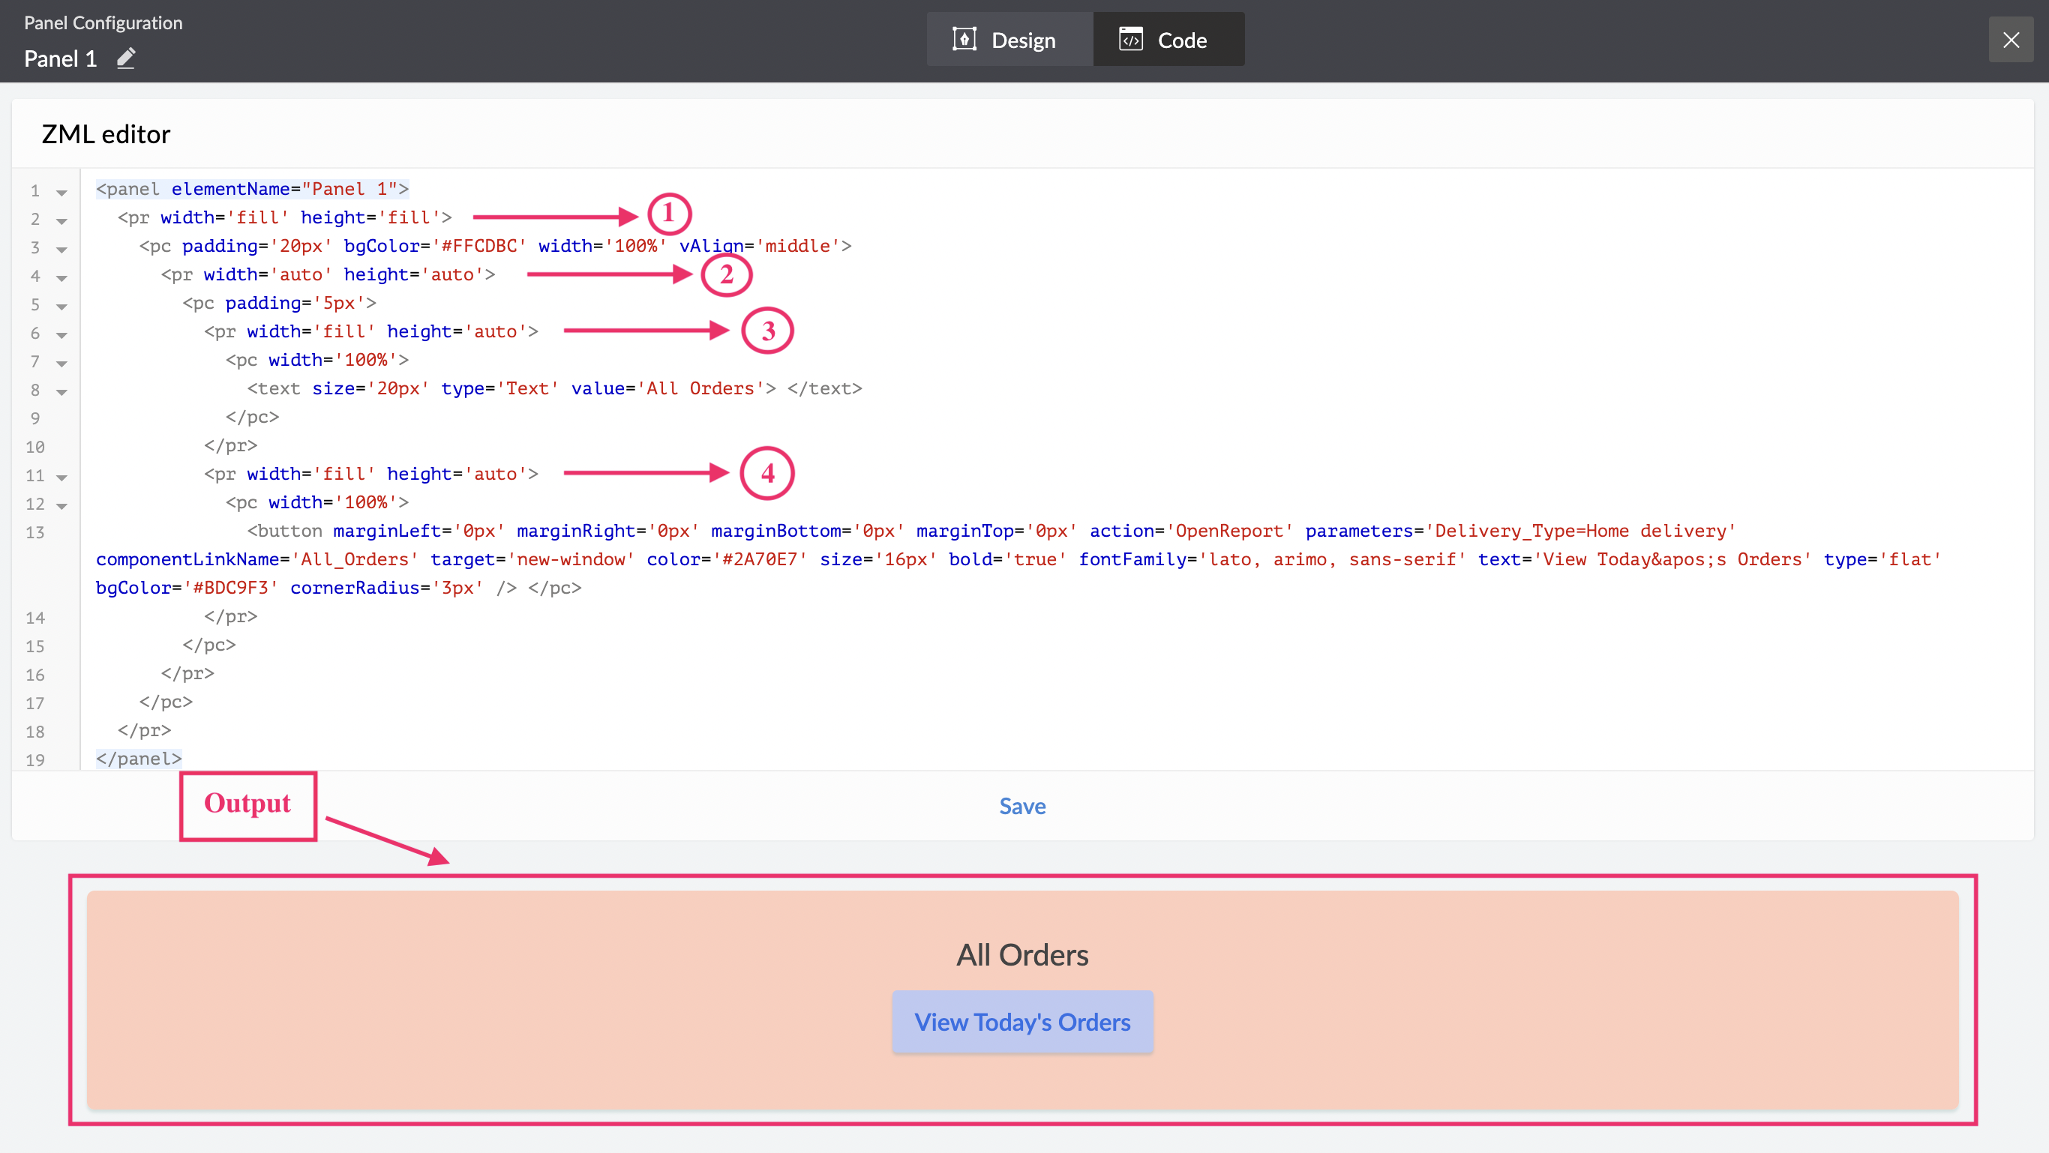The width and height of the screenshot is (2049, 1153).
Task: Click the Code tab icon
Action: pos(1130,39)
